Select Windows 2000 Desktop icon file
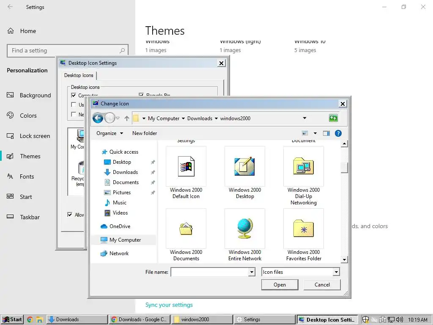Image resolution: width=433 pixels, height=325 pixels. click(245, 173)
